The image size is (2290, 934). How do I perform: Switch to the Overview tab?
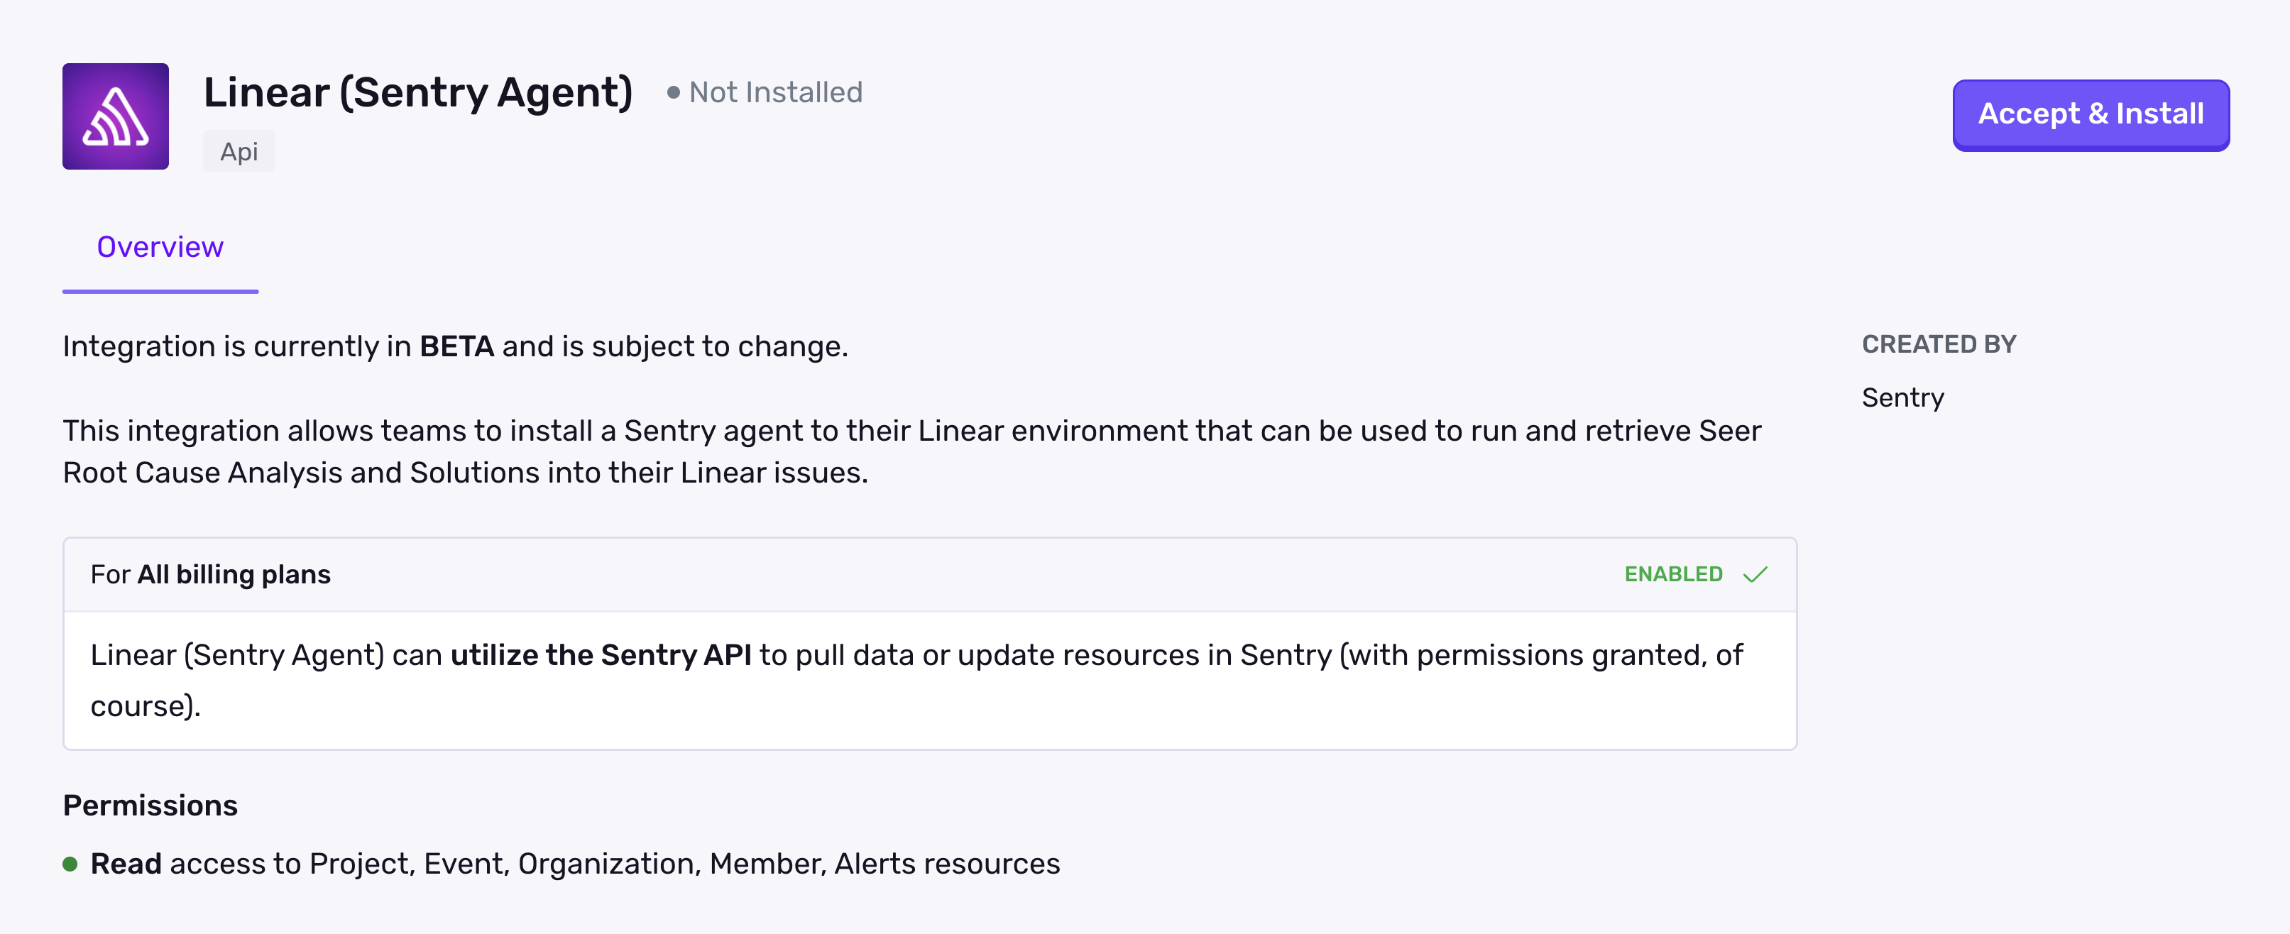[160, 246]
